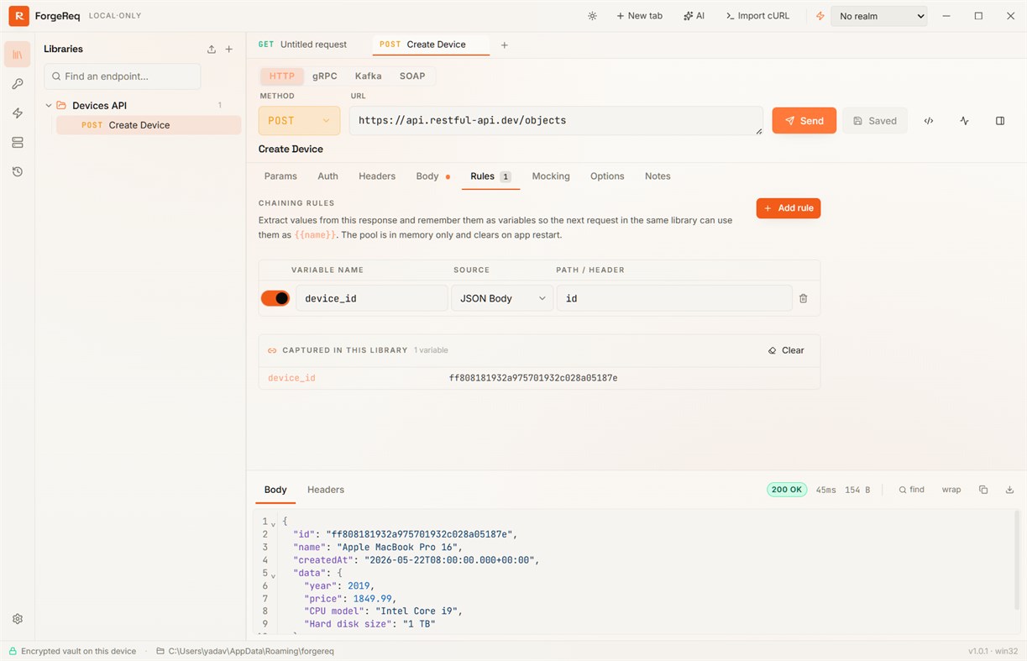
Task: Click the Saved button
Action: (874, 121)
